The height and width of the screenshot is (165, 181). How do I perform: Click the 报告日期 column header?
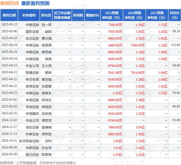tap(9, 15)
